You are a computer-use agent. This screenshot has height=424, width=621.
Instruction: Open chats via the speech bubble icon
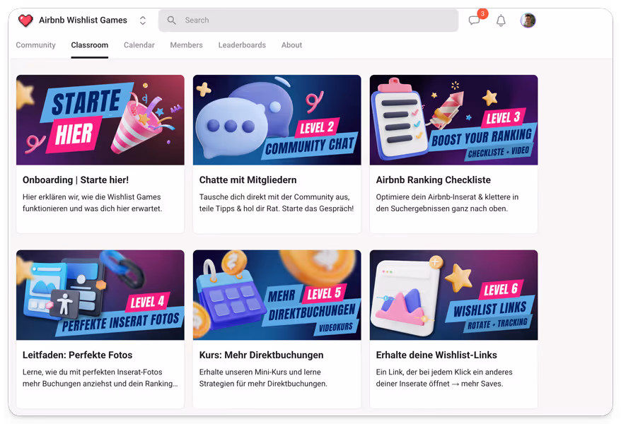[x=475, y=21]
